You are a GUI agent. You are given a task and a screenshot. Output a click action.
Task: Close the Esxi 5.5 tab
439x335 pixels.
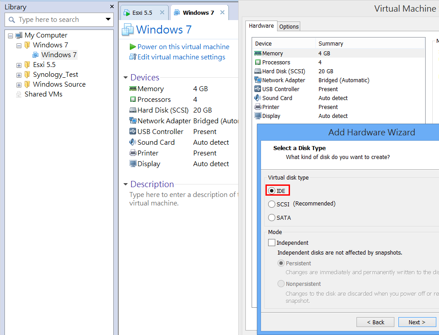[x=162, y=13]
